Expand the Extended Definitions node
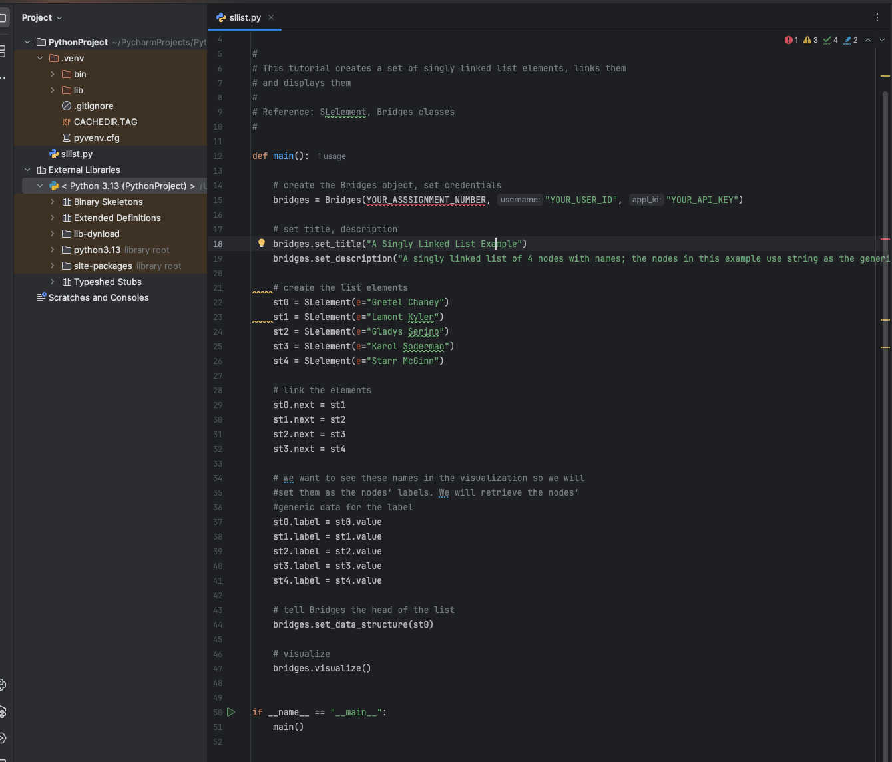 click(53, 218)
